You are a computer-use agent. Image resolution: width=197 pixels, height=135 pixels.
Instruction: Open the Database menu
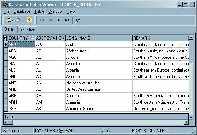pyautogui.click(x=22, y=11)
